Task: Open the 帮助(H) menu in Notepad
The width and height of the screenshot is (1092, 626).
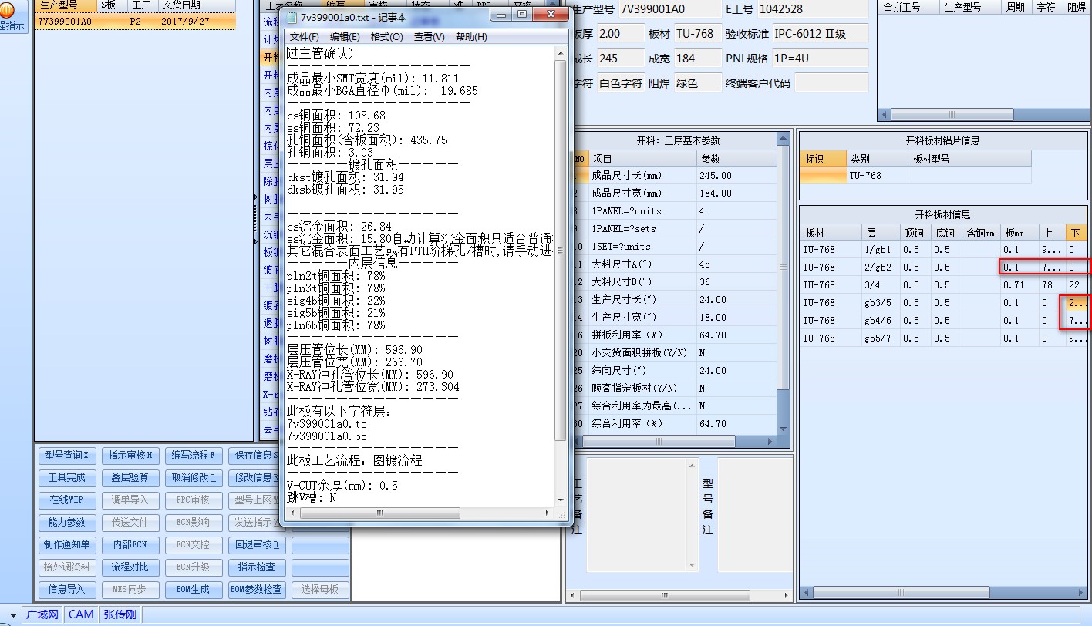Action: click(x=471, y=37)
